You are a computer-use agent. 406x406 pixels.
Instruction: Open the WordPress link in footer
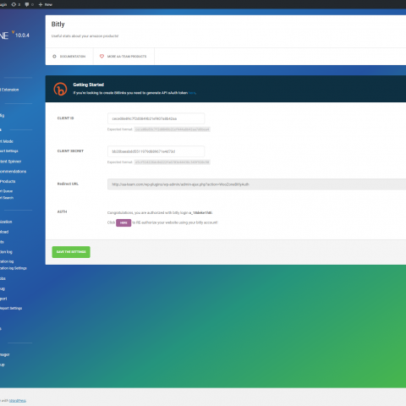pyautogui.click(x=18, y=401)
